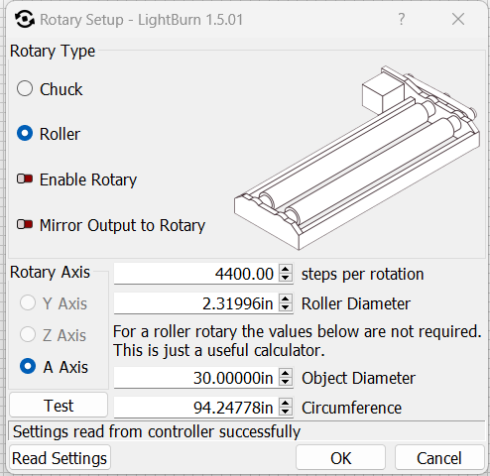
Task: Decrease Circumference with down arrow
Action: pyautogui.click(x=286, y=412)
